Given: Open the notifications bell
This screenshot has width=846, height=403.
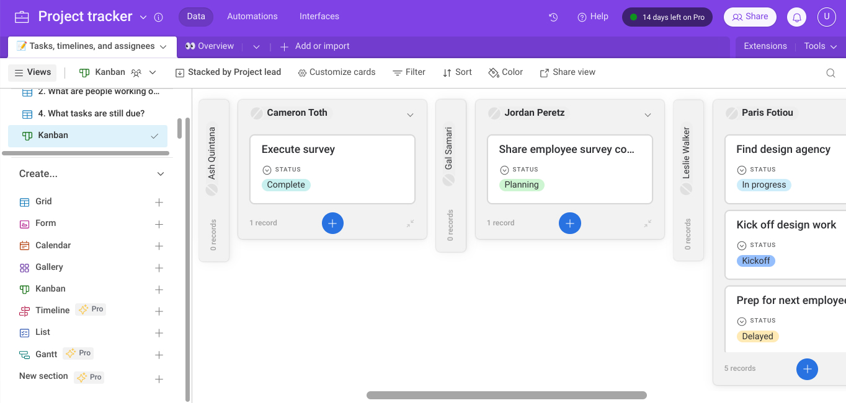Looking at the screenshot, I should tap(796, 17).
